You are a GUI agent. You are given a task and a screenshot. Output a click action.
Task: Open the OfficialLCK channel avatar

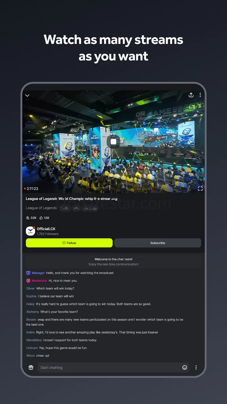31,231
